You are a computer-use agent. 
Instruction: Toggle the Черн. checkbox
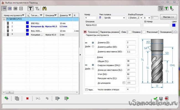tap(86, 90)
